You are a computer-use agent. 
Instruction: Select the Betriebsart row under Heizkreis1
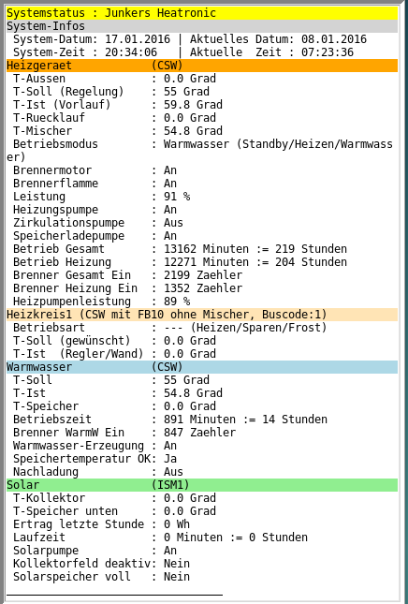[169, 328]
